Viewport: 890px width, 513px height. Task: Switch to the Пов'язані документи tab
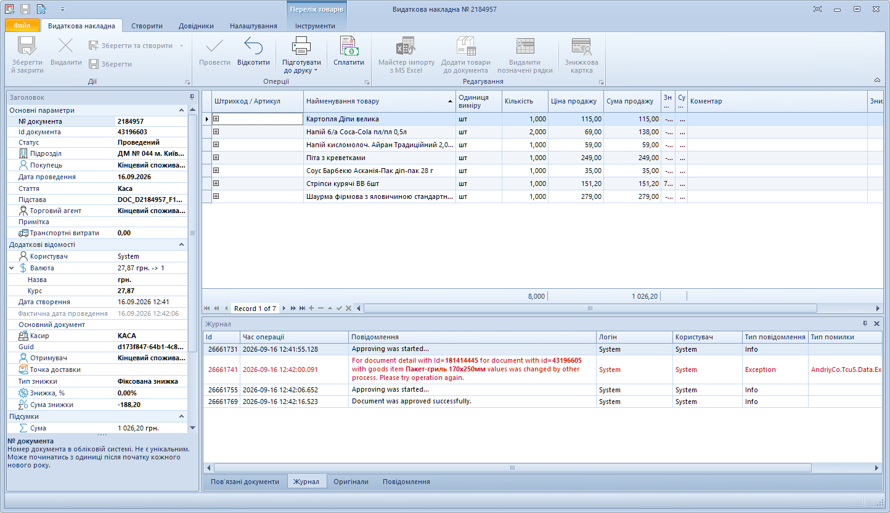(x=245, y=482)
